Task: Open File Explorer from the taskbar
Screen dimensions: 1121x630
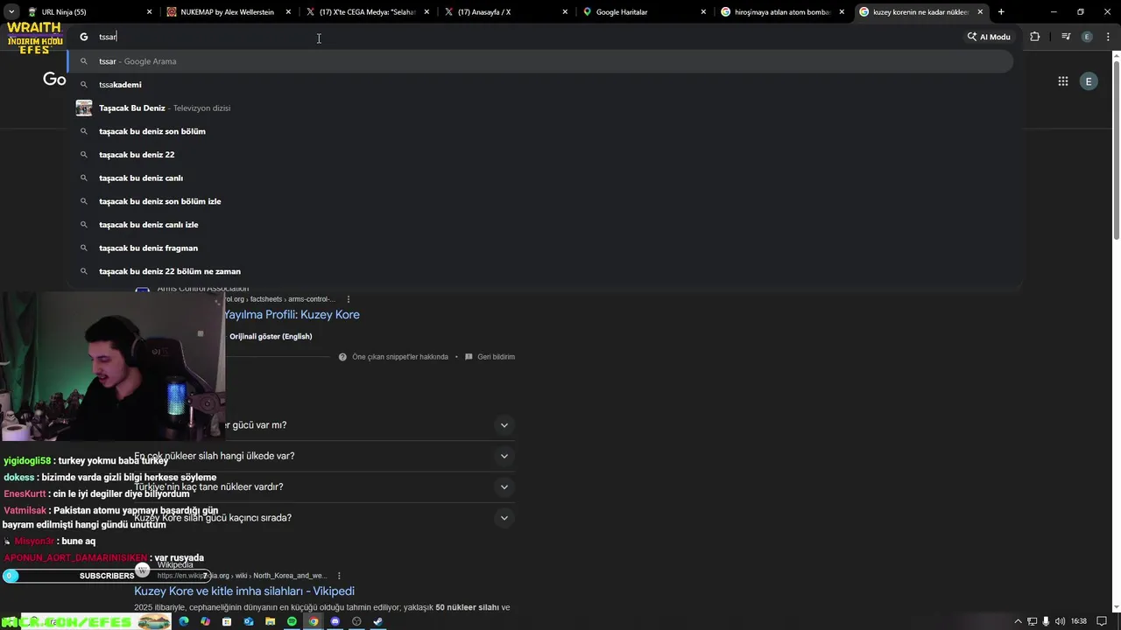Action: tap(271, 621)
